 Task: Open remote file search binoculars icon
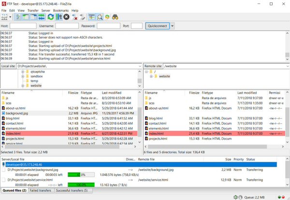click(115, 17)
